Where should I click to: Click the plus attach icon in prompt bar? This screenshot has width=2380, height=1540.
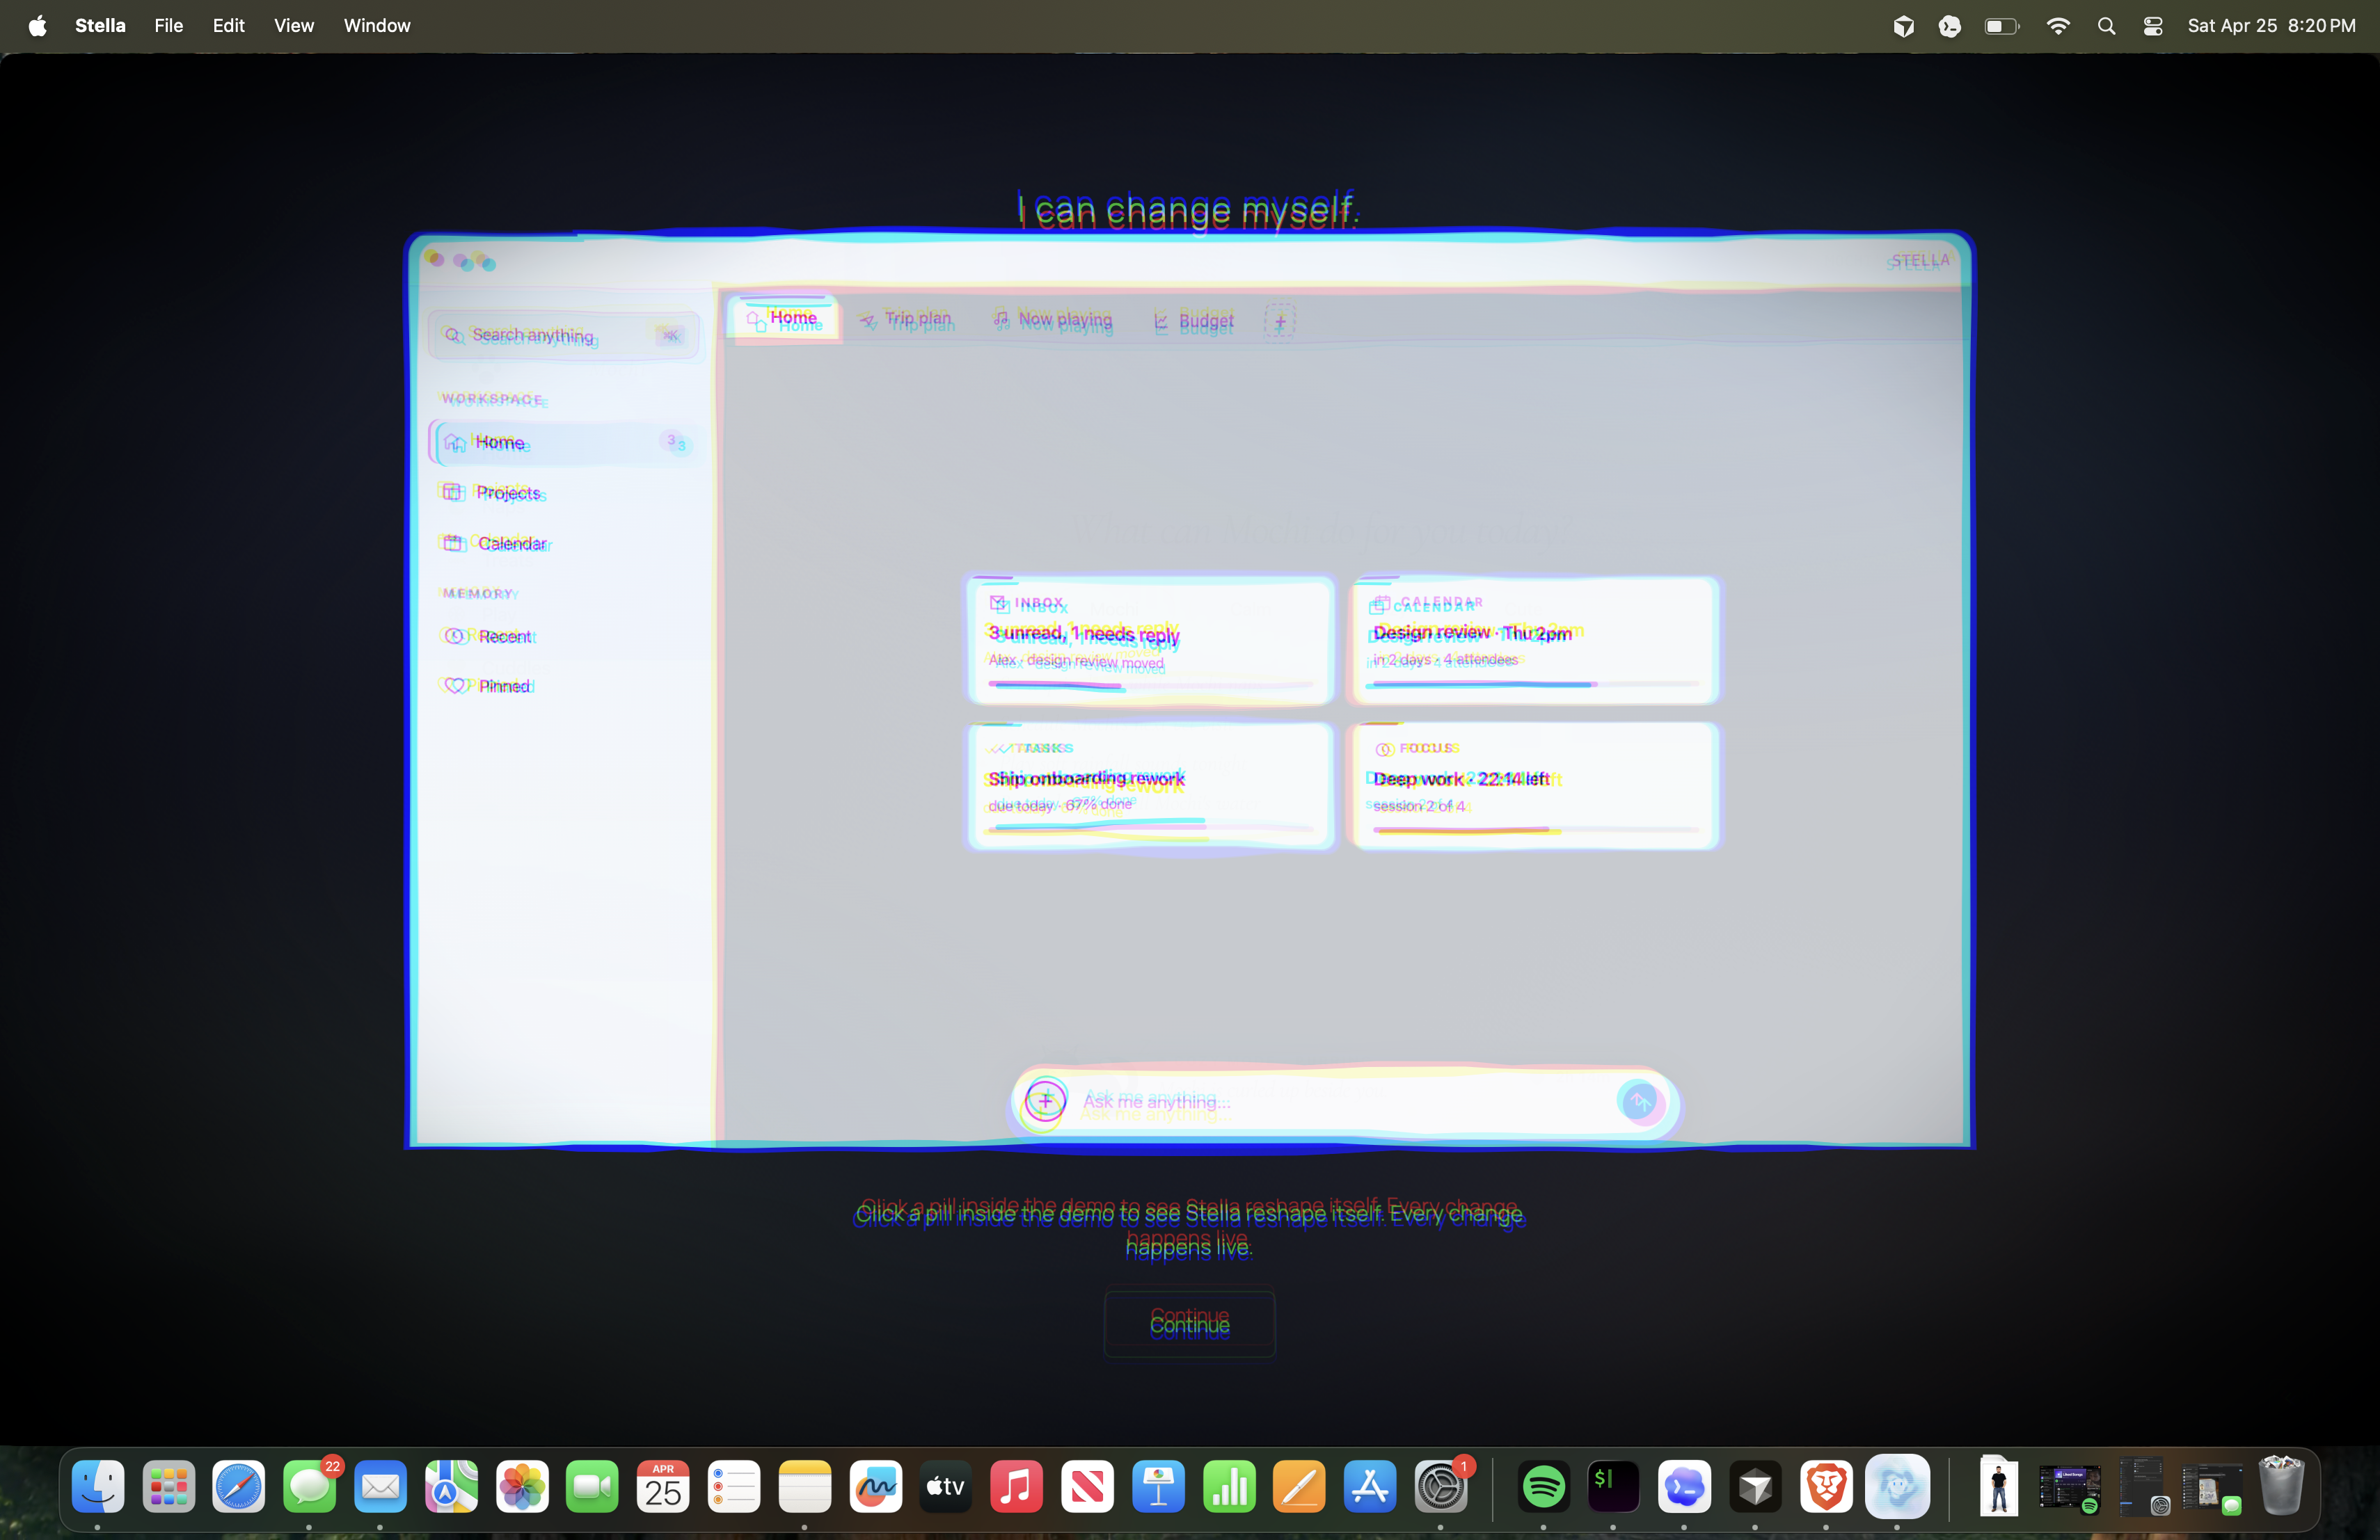pyautogui.click(x=1045, y=1101)
